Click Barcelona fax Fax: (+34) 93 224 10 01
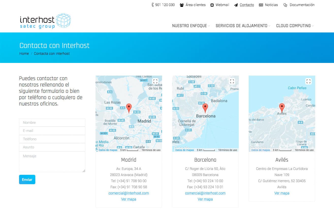The height and width of the screenshot is (222, 334). pos(205,187)
